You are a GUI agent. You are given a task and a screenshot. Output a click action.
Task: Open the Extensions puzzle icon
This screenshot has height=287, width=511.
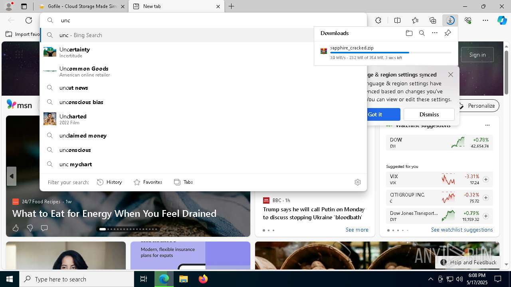tap(378, 20)
